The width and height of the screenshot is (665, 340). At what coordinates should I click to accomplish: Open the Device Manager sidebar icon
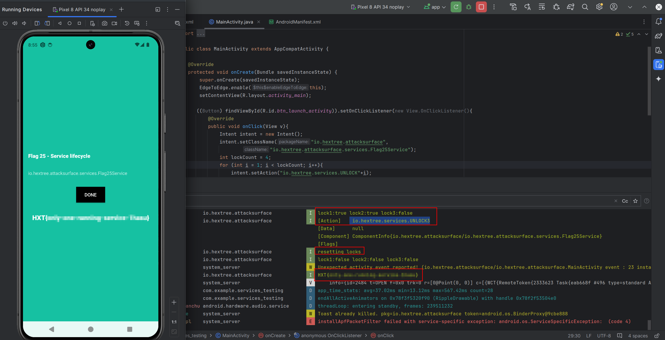pyautogui.click(x=658, y=50)
